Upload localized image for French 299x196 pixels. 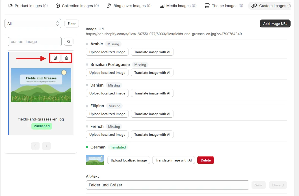coord(107,134)
